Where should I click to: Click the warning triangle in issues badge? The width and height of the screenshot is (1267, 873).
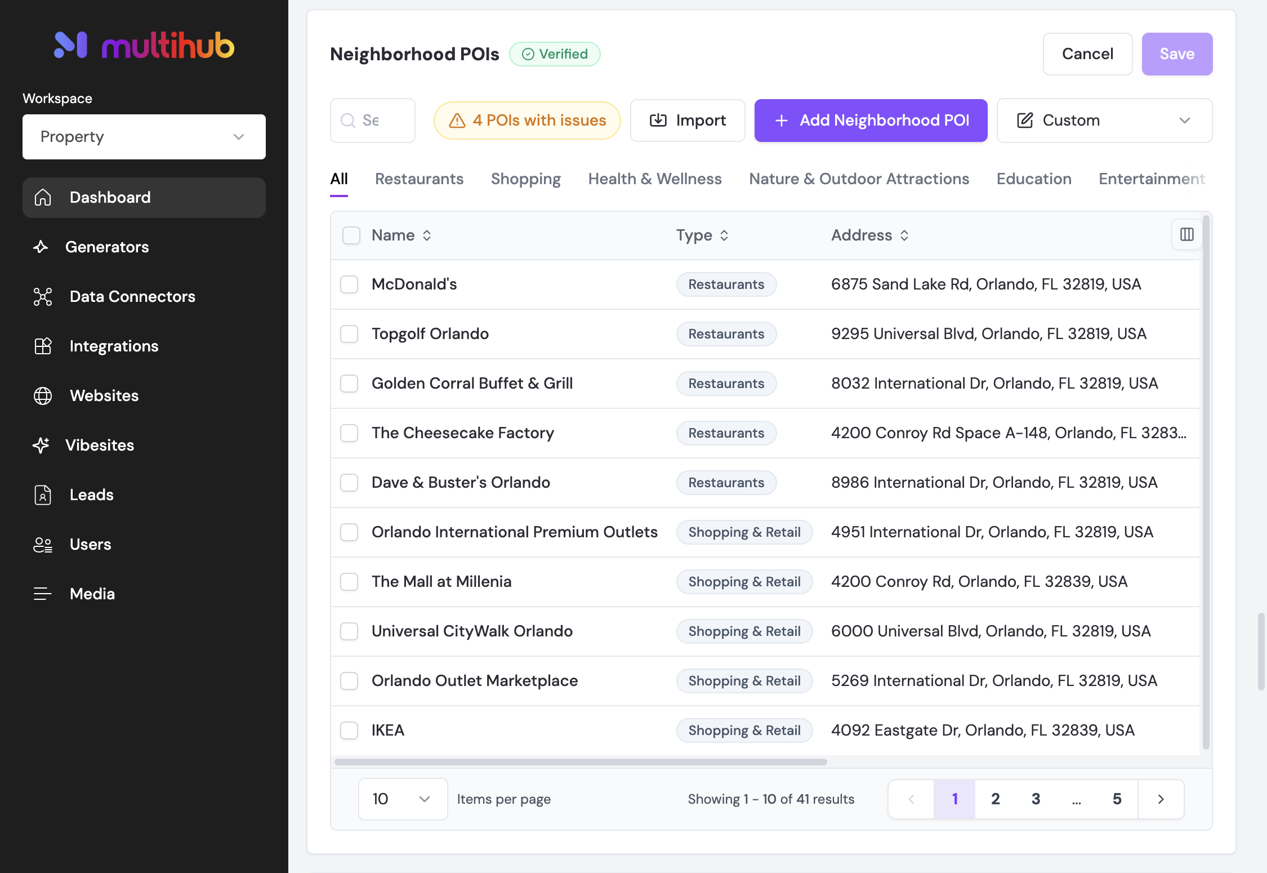click(x=457, y=121)
